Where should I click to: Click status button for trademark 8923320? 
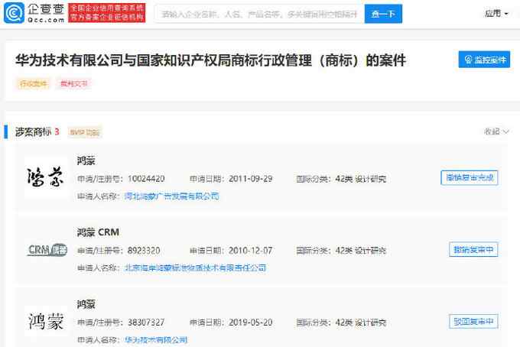pos(473,249)
